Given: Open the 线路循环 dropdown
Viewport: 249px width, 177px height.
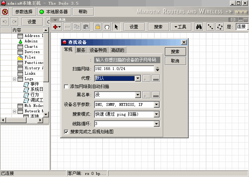Looking at the screenshot, I should tap(156, 124).
